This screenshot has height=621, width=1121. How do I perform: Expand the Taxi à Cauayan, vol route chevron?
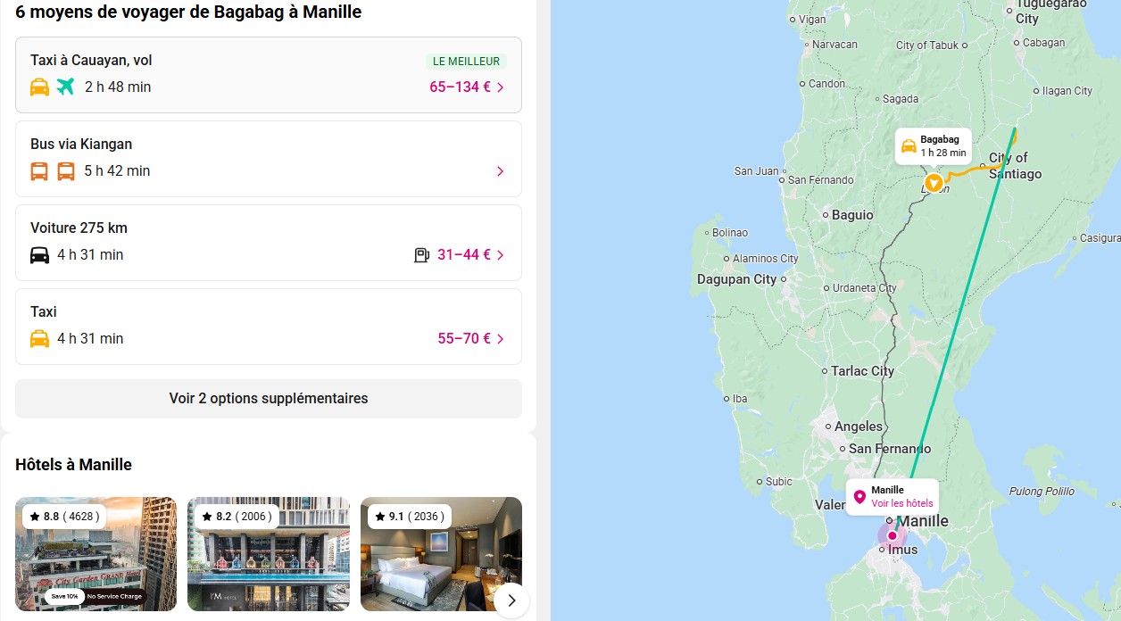501,87
